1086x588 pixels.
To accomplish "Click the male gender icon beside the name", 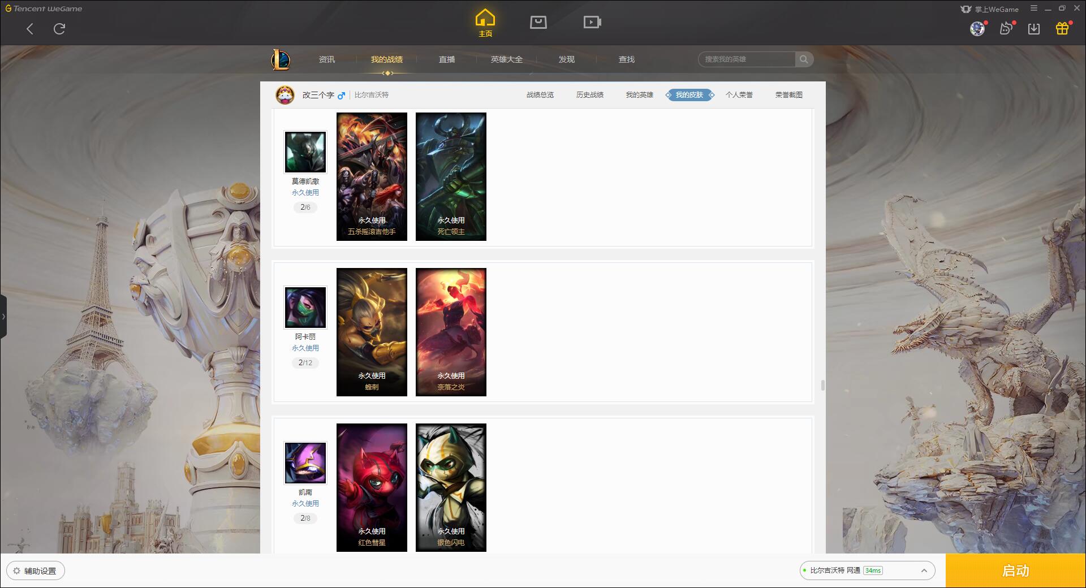I will pyautogui.click(x=341, y=96).
